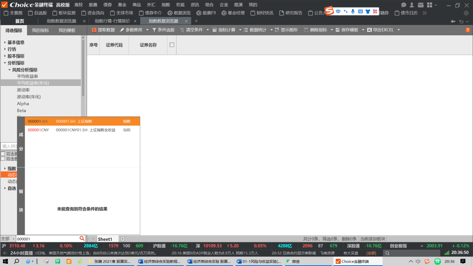
Task: Expand the 基本信息 tree node
Action: 5,42
